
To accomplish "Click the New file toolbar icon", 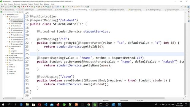I will (x=2, y=7).
